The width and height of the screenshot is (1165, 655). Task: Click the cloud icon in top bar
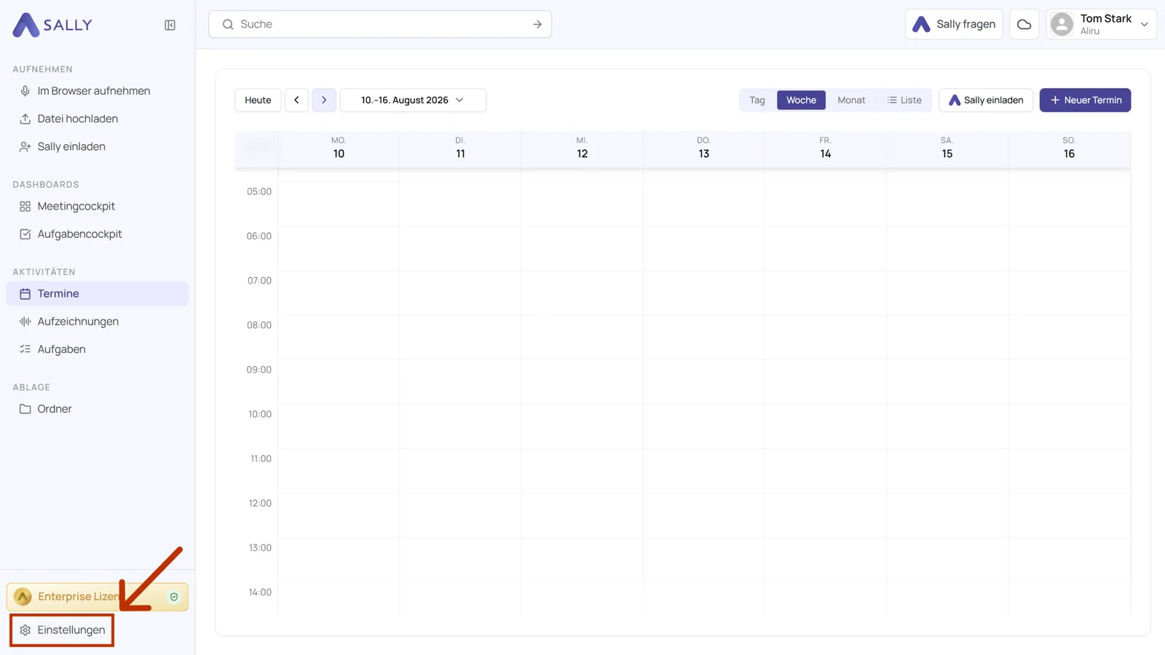(x=1024, y=24)
